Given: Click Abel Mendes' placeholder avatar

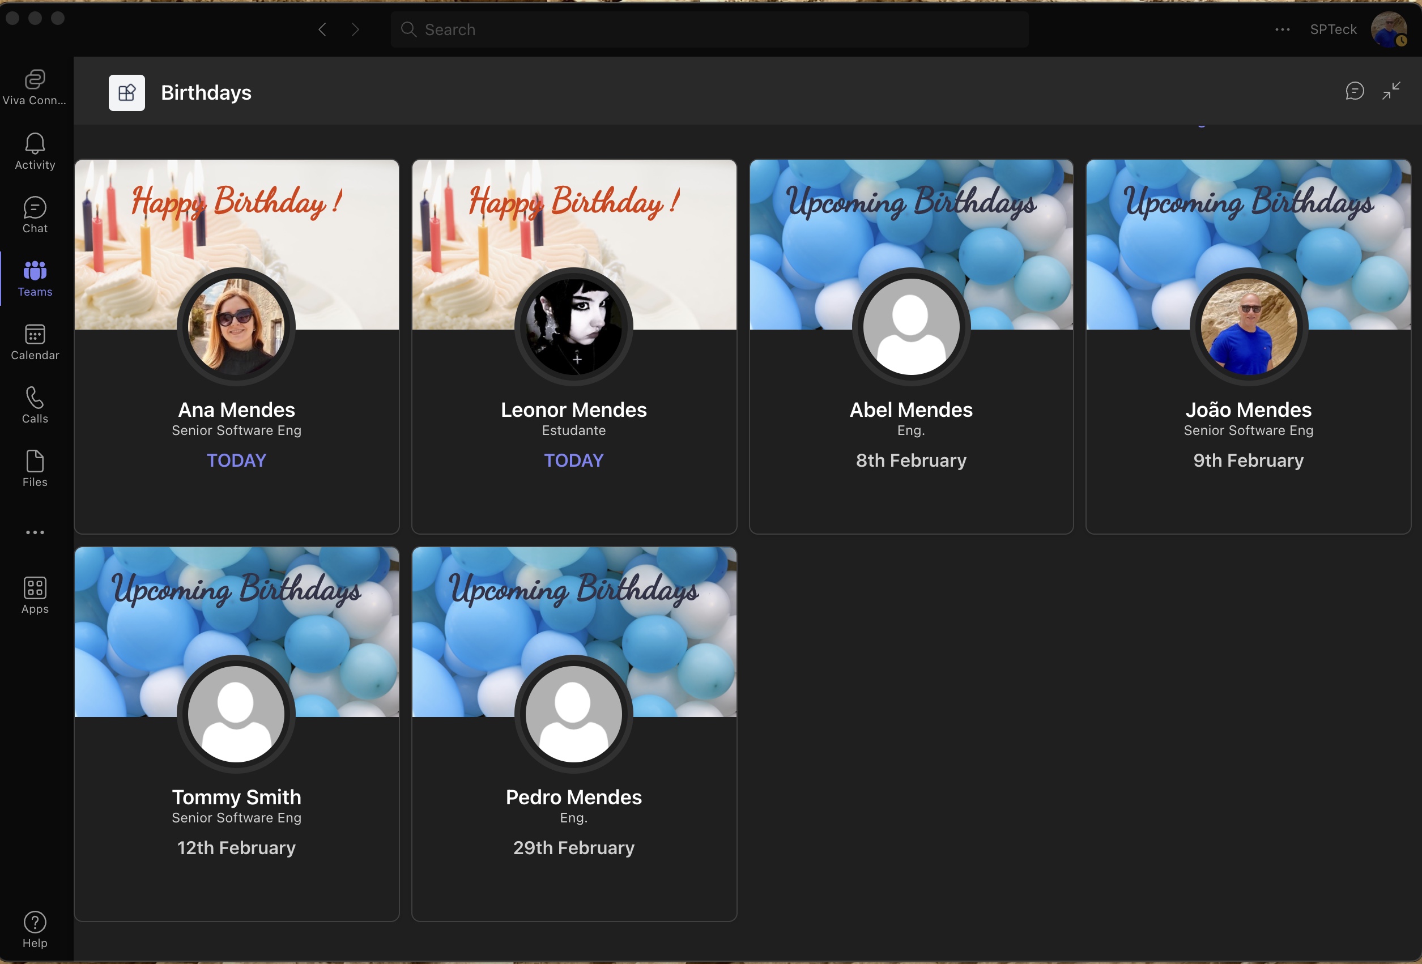Looking at the screenshot, I should [911, 327].
